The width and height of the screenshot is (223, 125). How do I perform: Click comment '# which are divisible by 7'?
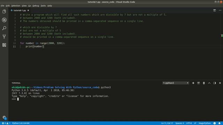click(38, 27)
